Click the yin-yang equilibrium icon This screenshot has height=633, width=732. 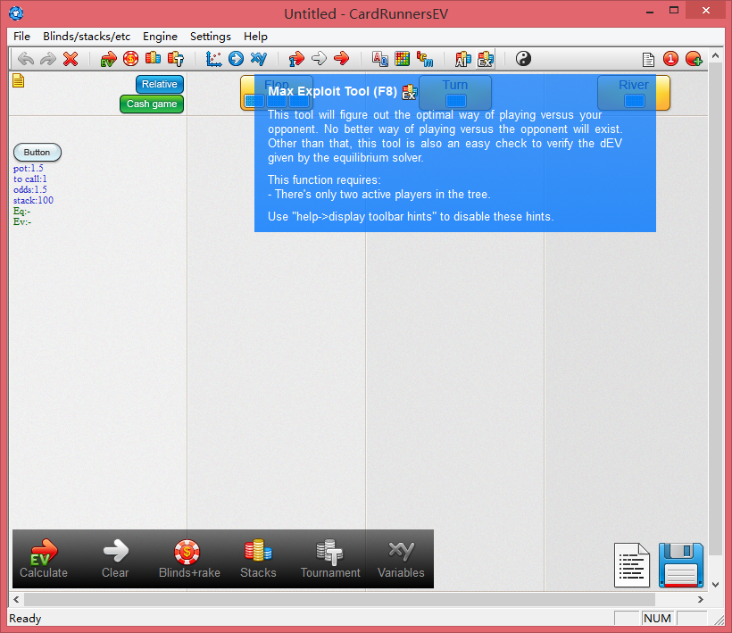pyautogui.click(x=523, y=59)
